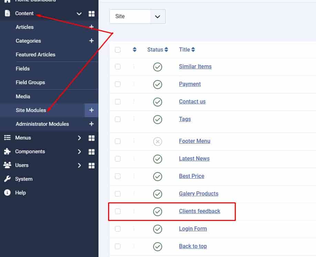Check the select-all checkbox in table header
Screen dimensions: 316x257
[118, 50]
